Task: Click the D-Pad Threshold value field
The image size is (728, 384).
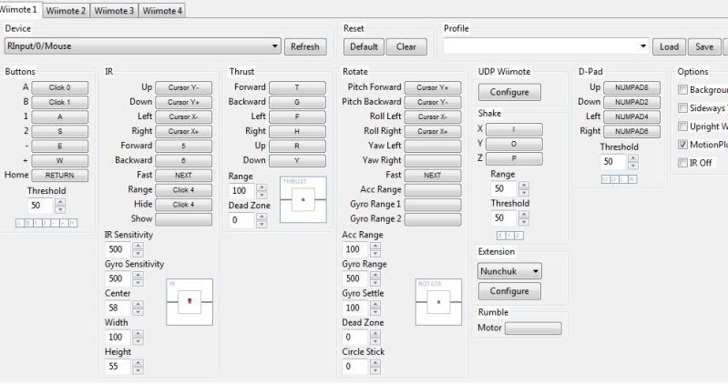Action: click(x=614, y=161)
